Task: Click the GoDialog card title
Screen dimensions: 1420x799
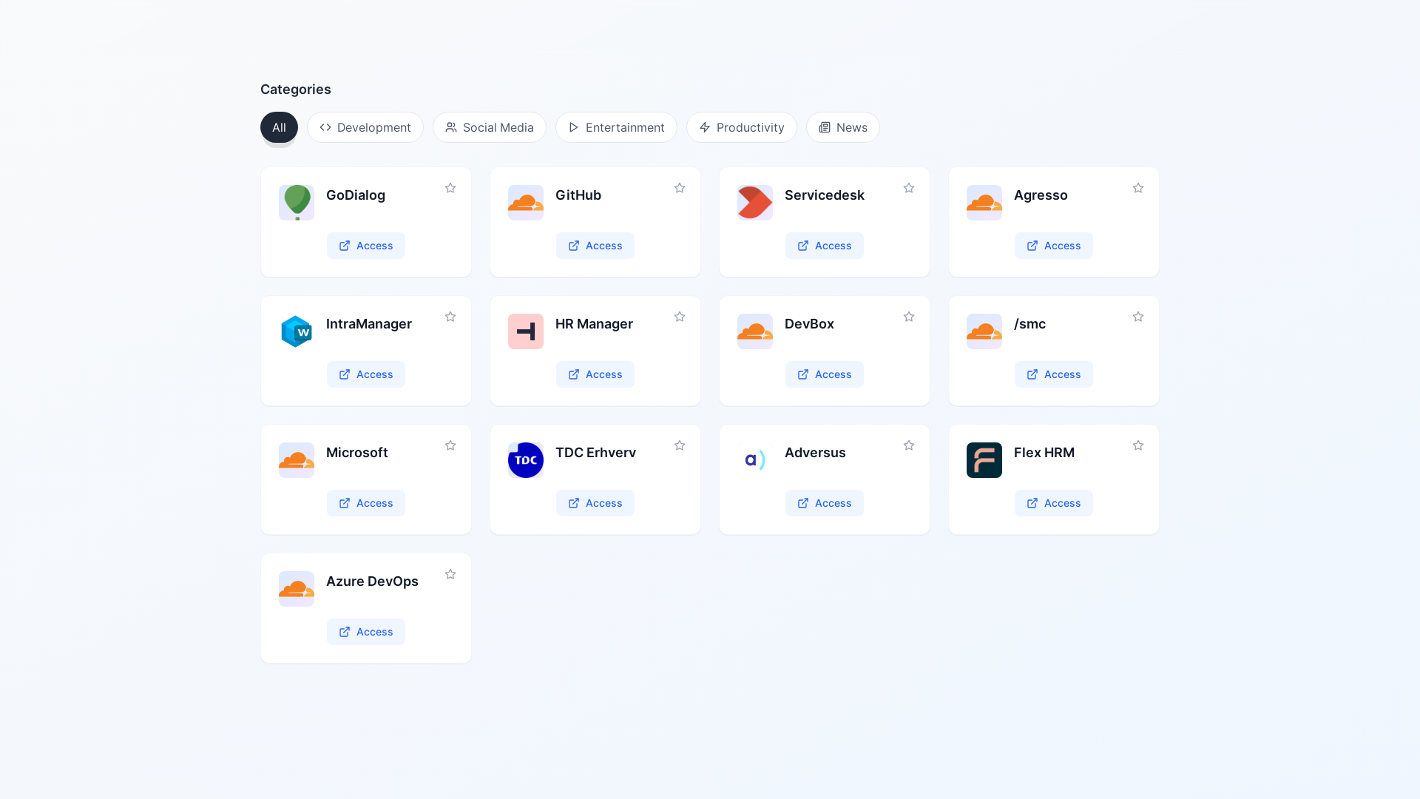Action: (x=356, y=195)
